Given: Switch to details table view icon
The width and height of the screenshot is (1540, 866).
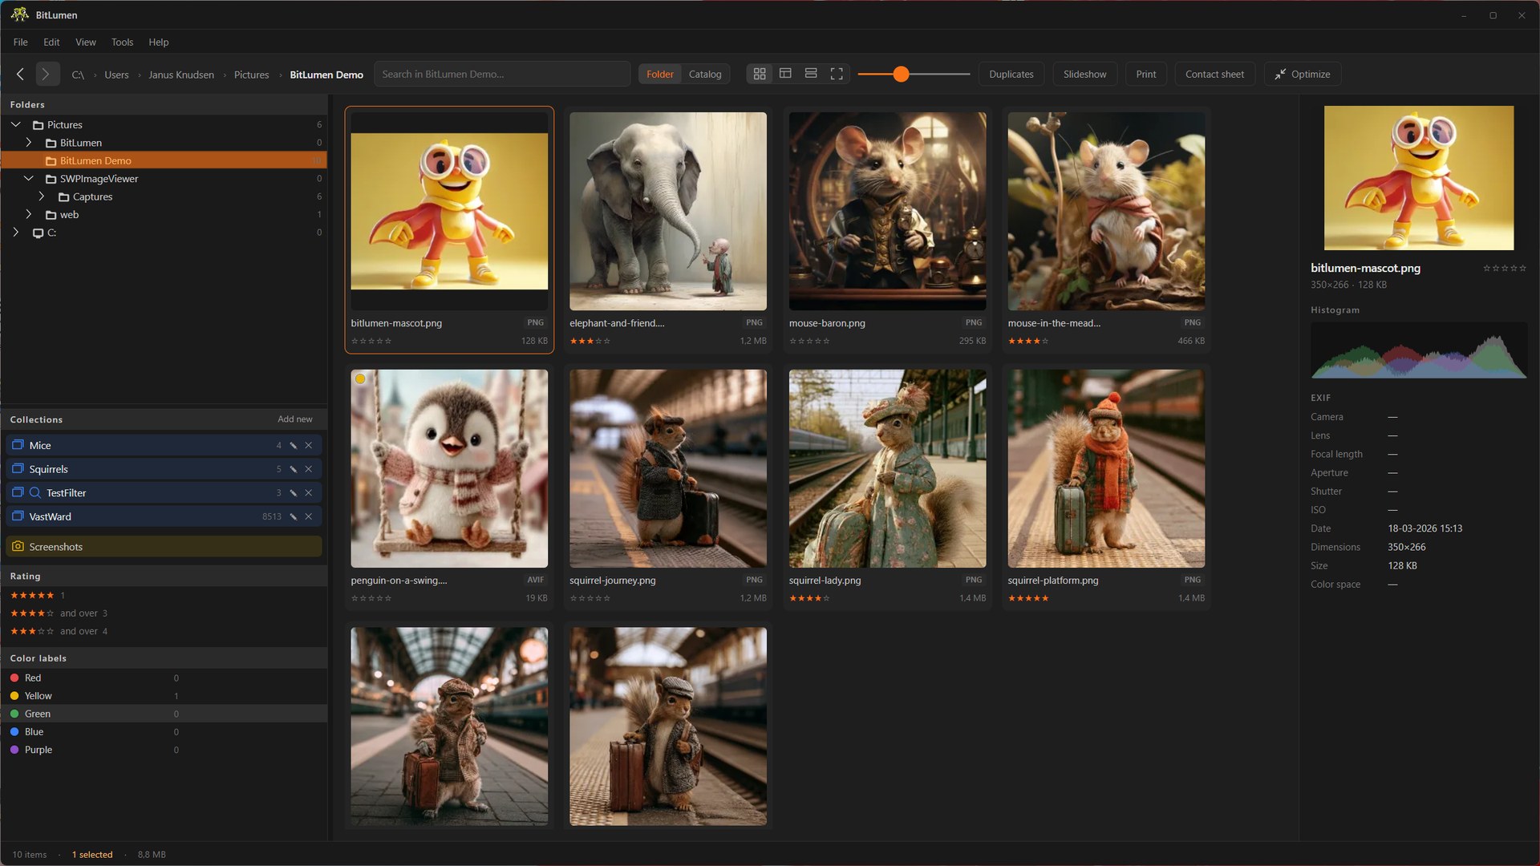Looking at the screenshot, I should 785,74.
